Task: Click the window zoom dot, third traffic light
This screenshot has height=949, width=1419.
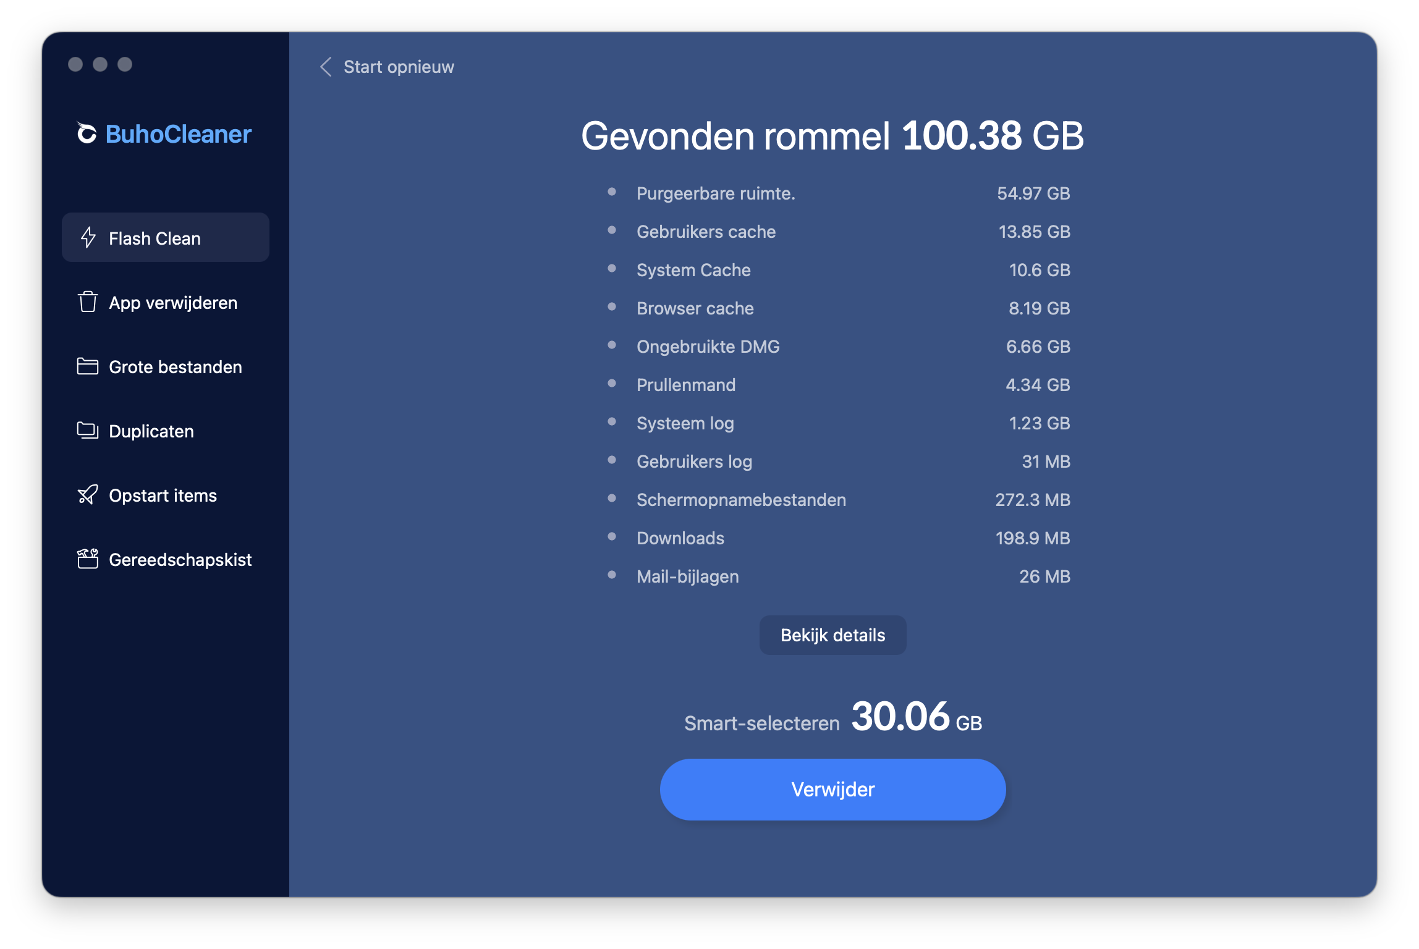Action: (125, 64)
